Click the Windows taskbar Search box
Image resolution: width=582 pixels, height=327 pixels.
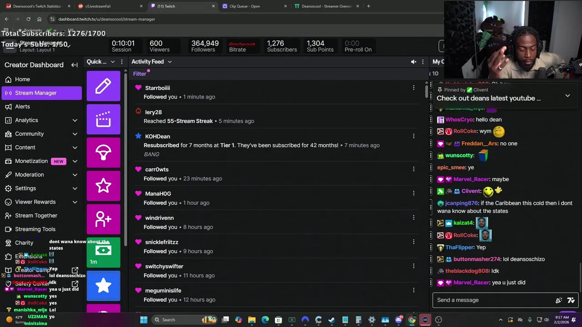click(185, 320)
